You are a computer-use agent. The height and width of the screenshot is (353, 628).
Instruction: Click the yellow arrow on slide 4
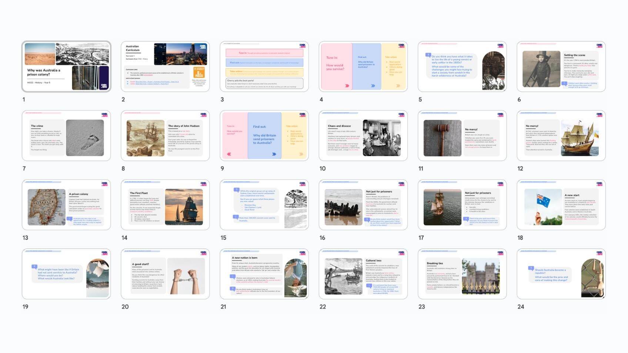pos(398,86)
